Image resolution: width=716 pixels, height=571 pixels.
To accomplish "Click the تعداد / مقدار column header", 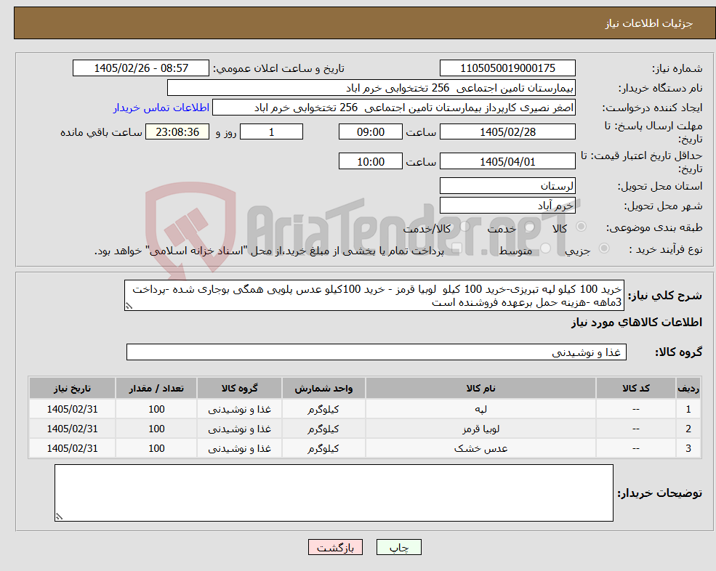I will (156, 388).
